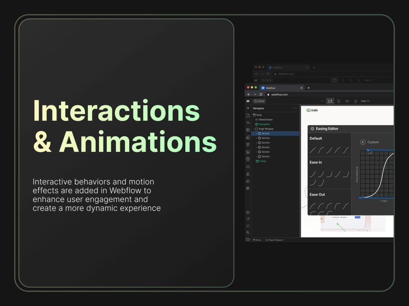The height and width of the screenshot is (306, 409).
Task: Open the Help question mark icon
Action: pos(248,219)
